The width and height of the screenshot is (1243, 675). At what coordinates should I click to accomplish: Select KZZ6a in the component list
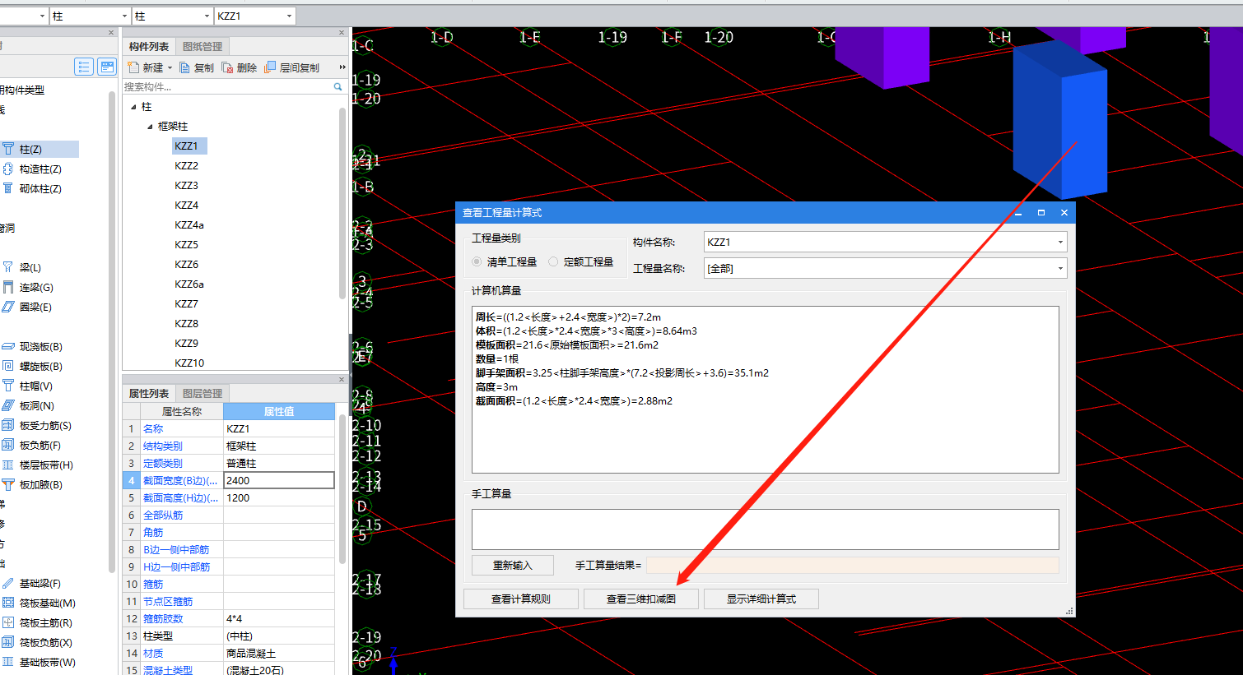[x=189, y=284]
